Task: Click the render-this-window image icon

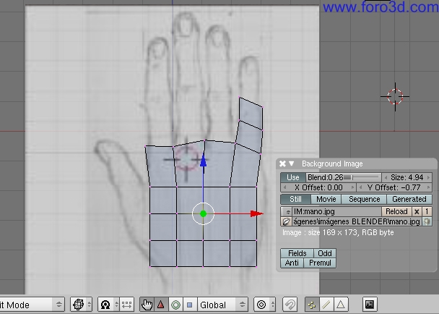Action: click(x=370, y=305)
